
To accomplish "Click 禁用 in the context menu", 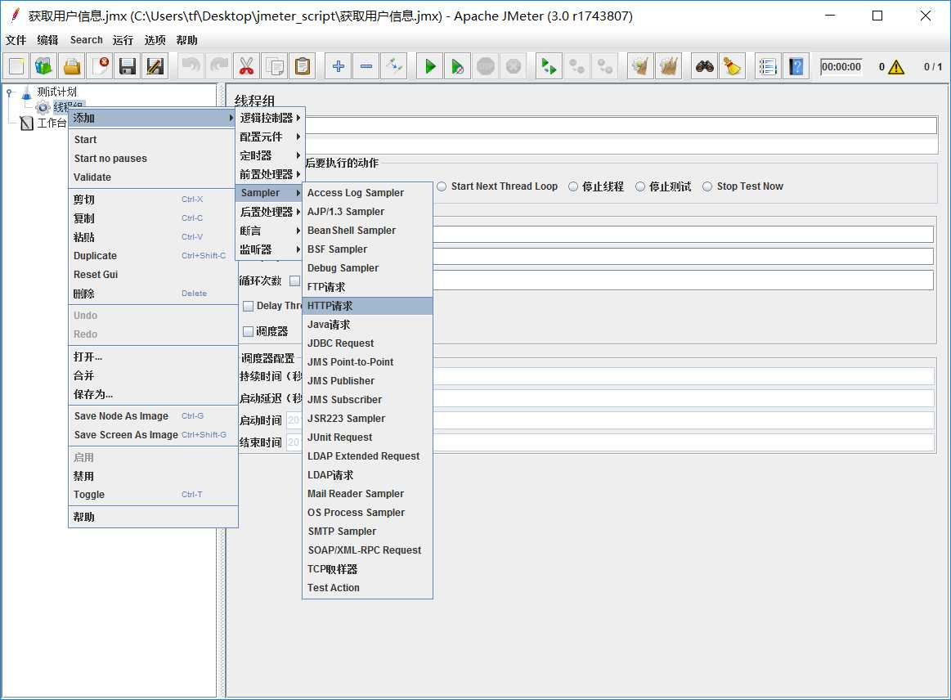I will pyautogui.click(x=153, y=476).
